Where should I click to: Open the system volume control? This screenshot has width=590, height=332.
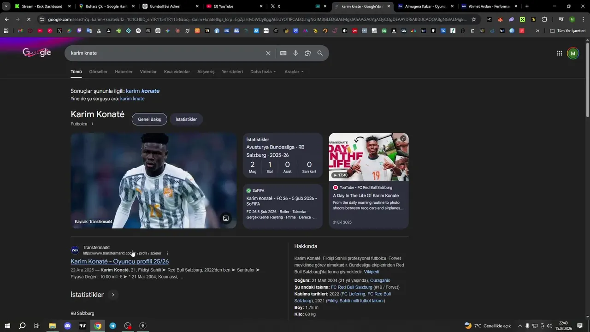pos(550,326)
